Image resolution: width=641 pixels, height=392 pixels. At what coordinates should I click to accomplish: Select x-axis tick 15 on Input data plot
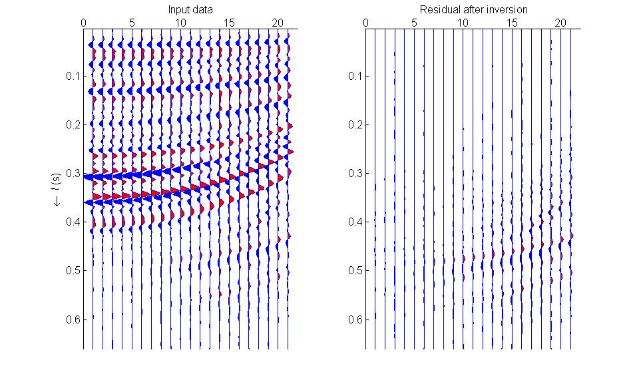[229, 23]
